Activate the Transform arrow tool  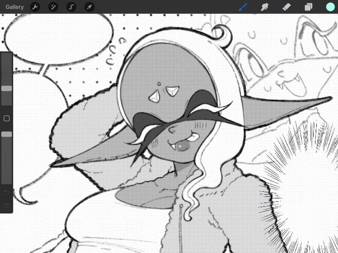(x=89, y=7)
